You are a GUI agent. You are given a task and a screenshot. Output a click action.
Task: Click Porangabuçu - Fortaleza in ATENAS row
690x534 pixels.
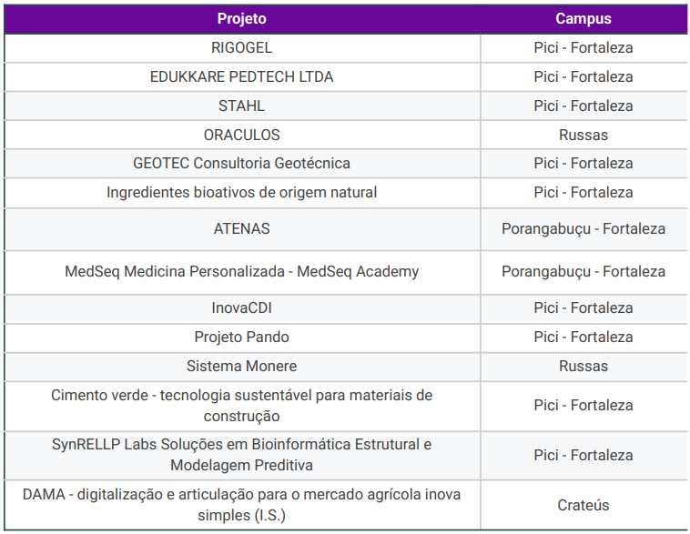[x=583, y=229]
